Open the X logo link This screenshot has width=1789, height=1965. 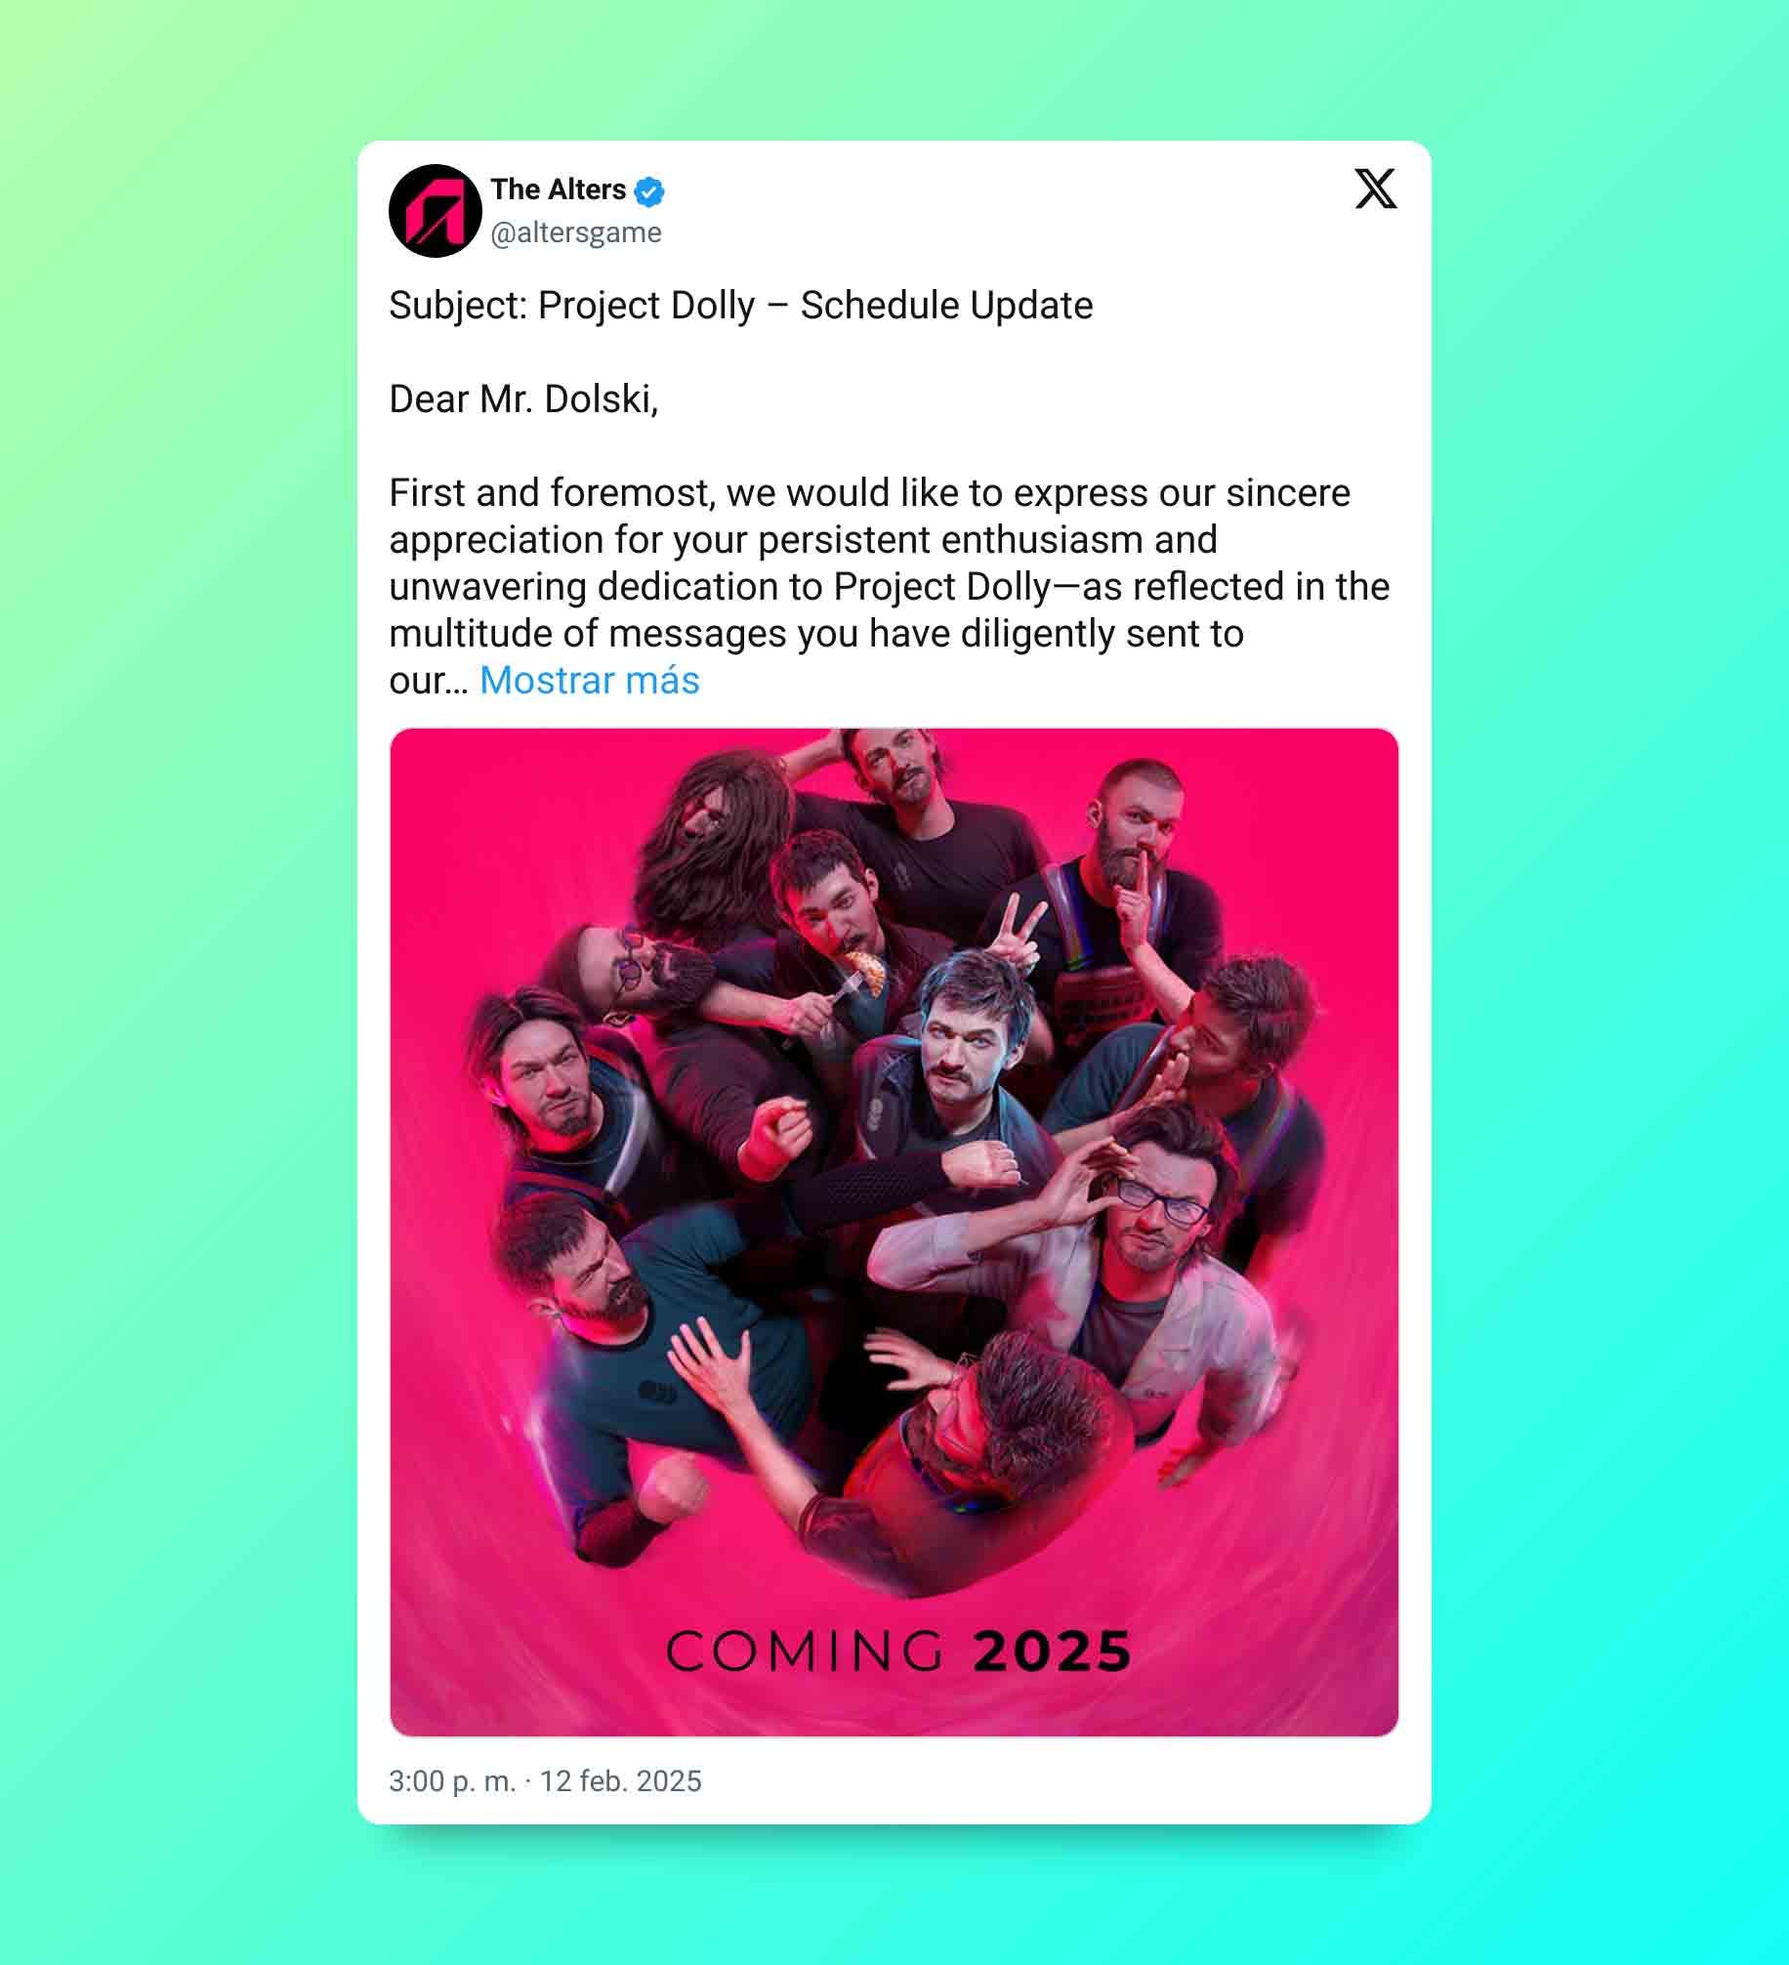[1375, 188]
